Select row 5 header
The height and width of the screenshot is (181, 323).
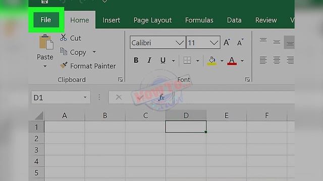[36, 172]
